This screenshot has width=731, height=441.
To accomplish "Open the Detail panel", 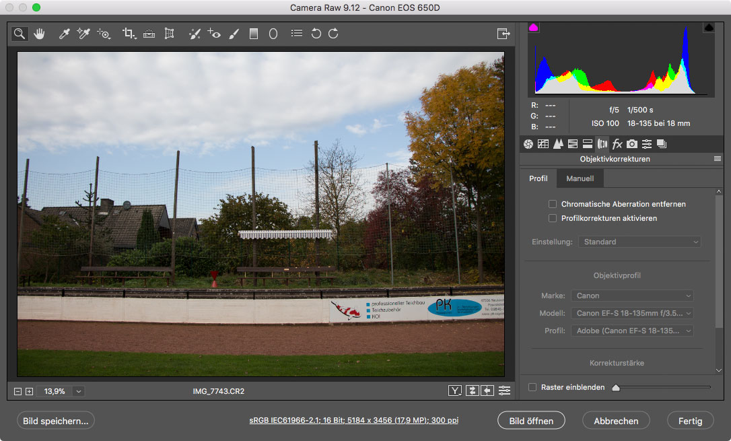I will point(558,144).
